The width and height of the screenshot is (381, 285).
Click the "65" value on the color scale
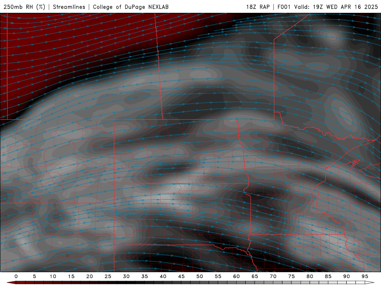pos(254,276)
